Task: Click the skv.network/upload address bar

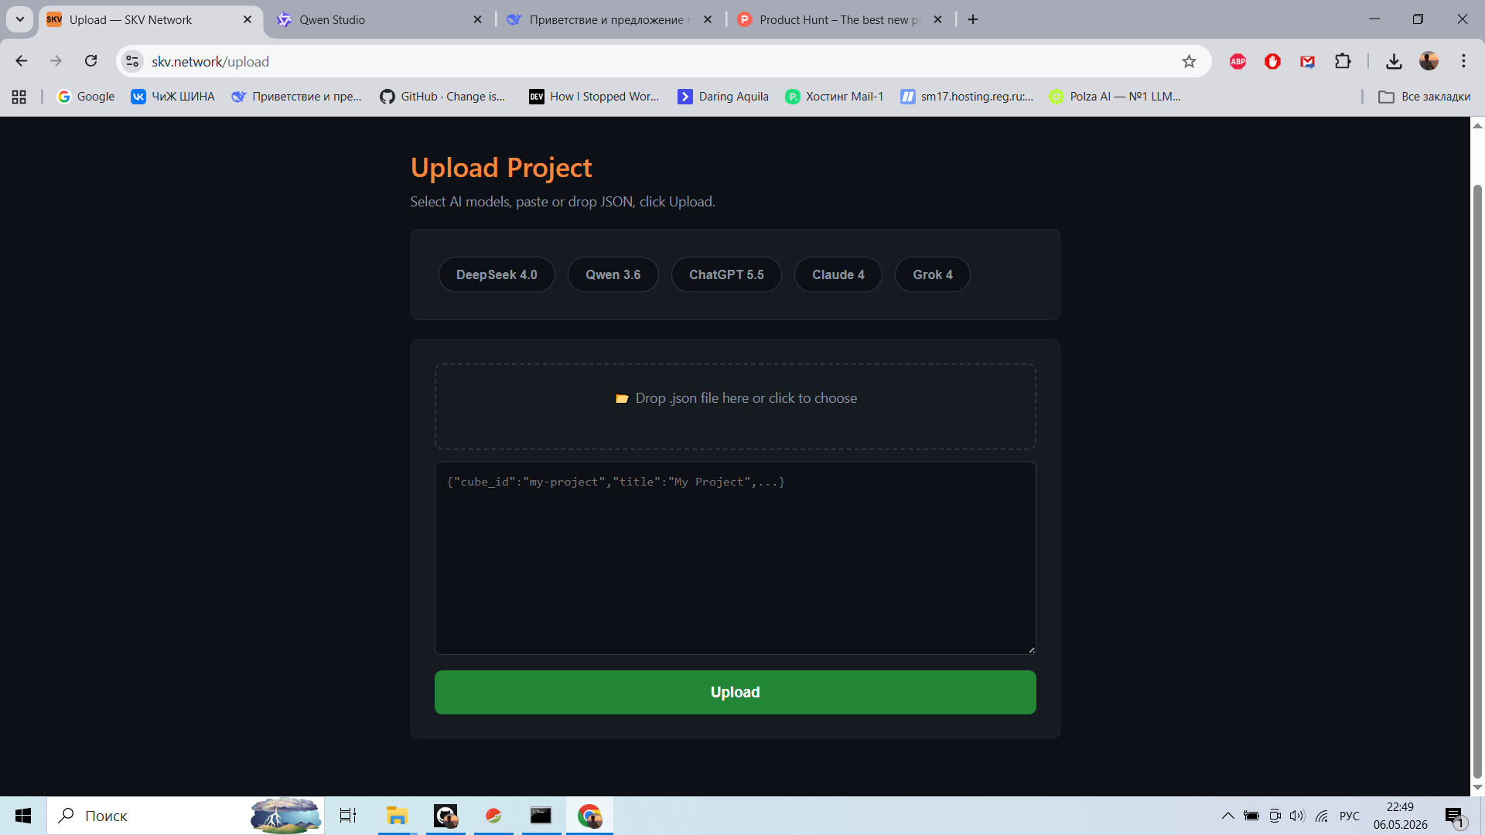Action: pos(657,61)
